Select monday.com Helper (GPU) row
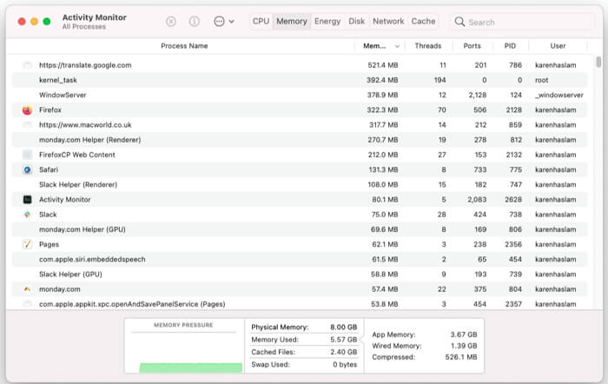This screenshot has width=608, height=384. click(x=300, y=229)
